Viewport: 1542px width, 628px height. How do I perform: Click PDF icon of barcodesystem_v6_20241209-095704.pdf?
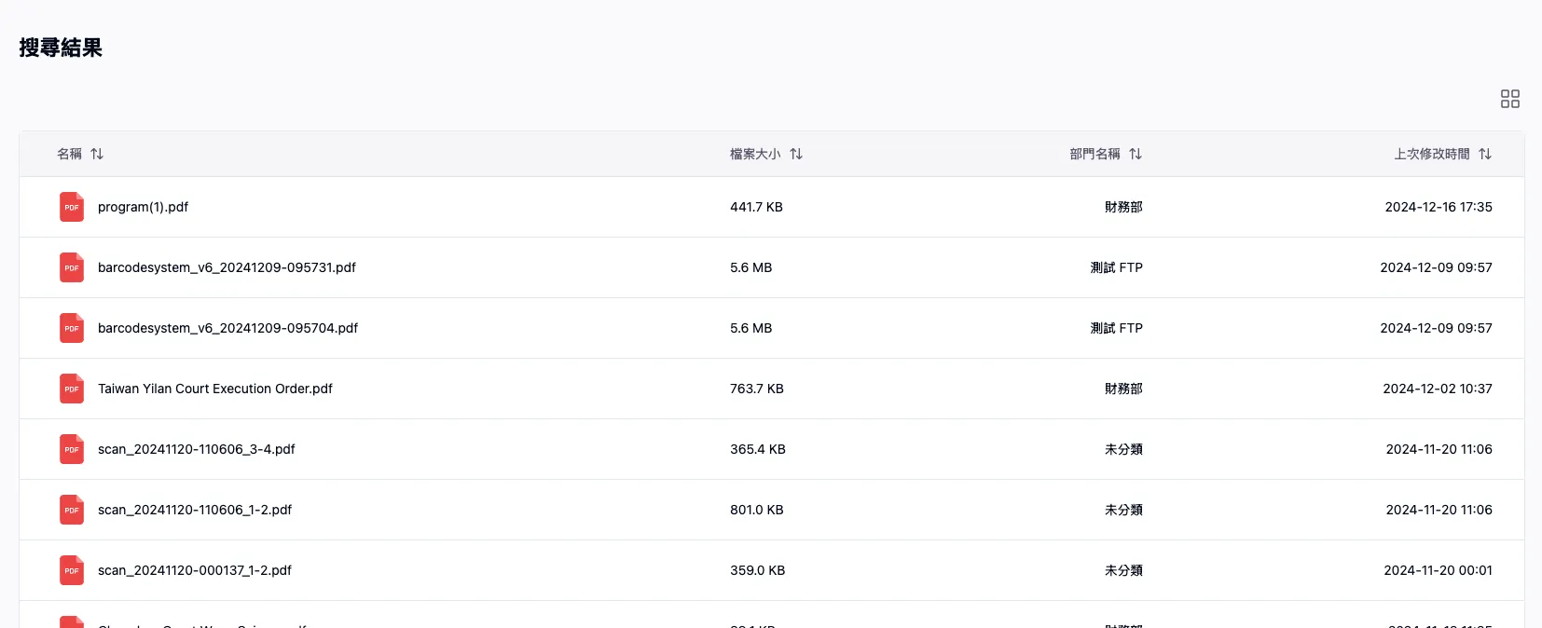pyautogui.click(x=72, y=328)
